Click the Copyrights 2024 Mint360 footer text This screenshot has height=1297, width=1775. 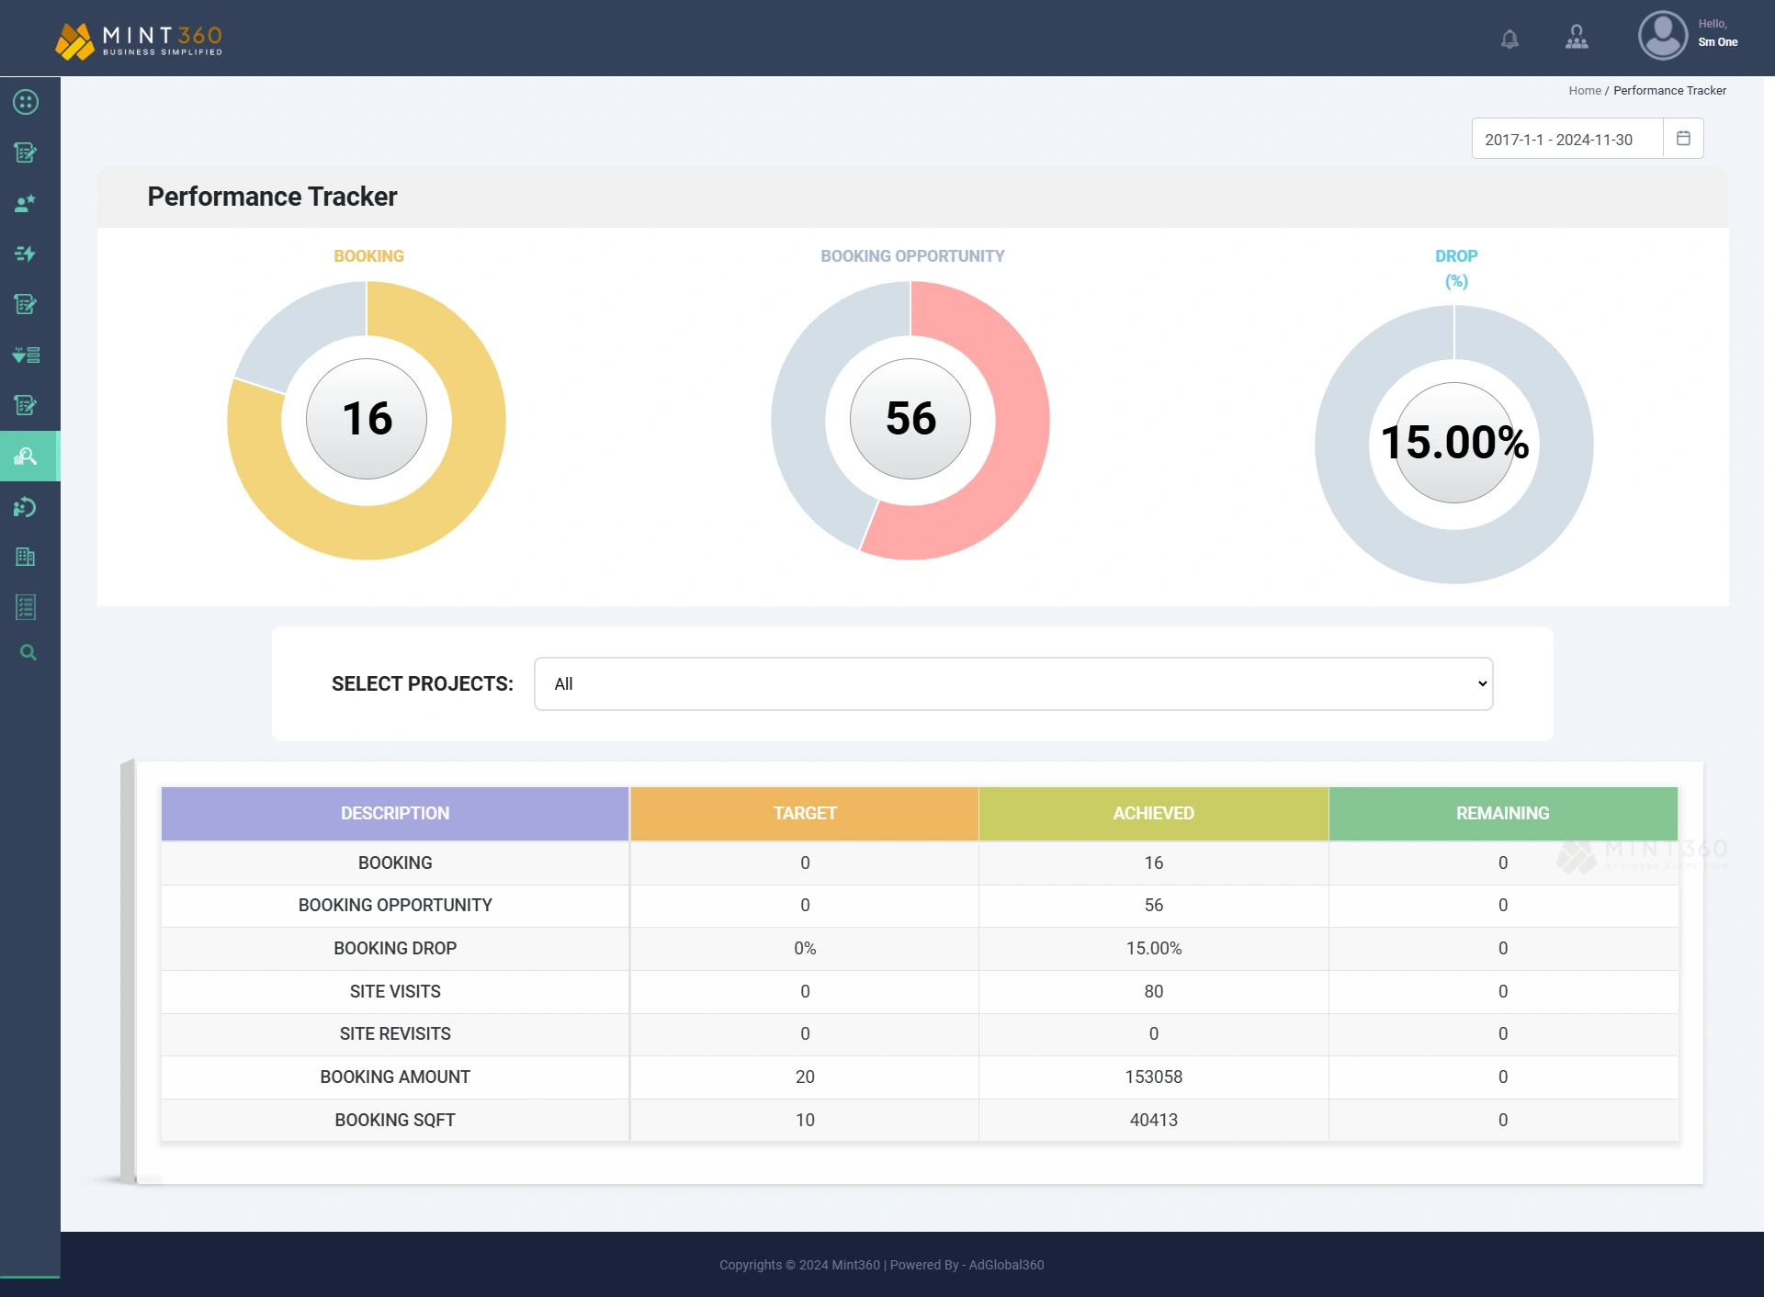pos(799,1265)
